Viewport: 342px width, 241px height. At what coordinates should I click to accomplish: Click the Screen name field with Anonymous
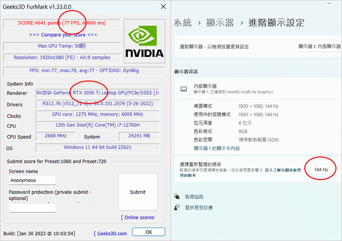(32, 180)
